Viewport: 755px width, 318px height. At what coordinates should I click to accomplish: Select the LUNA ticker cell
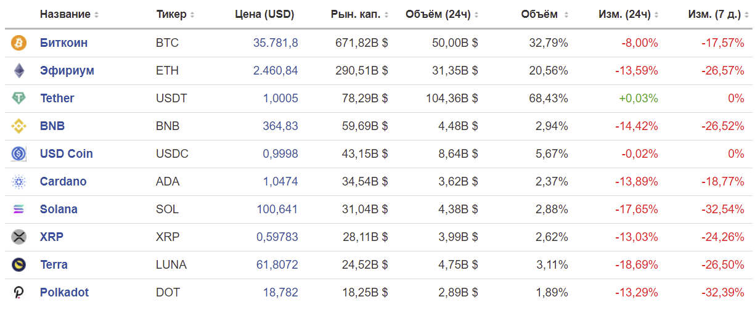(x=171, y=265)
